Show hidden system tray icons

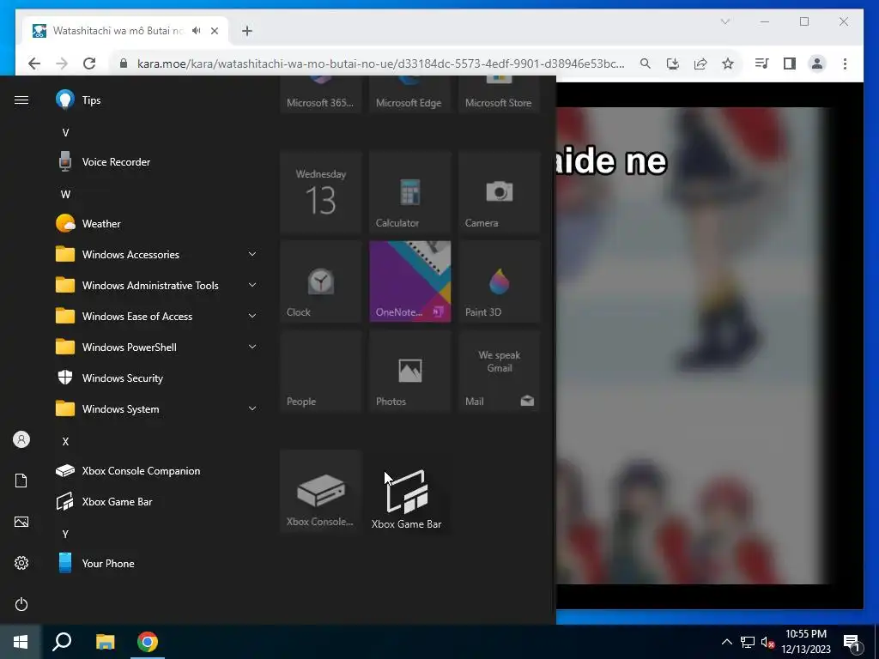click(726, 642)
